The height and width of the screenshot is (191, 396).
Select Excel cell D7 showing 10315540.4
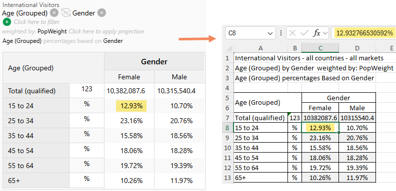click(x=357, y=118)
